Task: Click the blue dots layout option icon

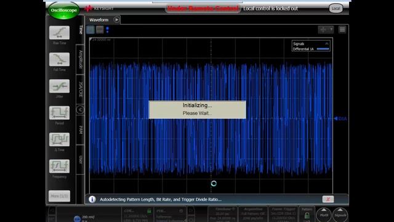Action: point(108,30)
